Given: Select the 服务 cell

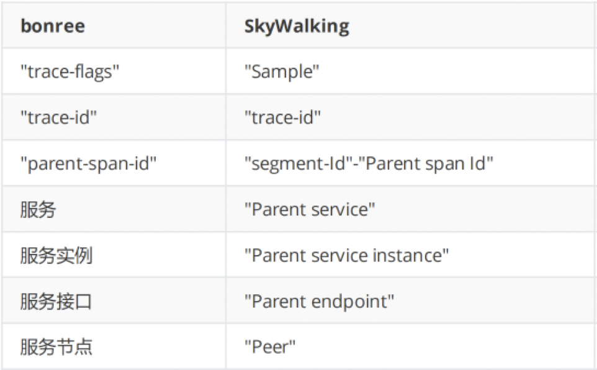Looking at the screenshot, I should [38, 209].
